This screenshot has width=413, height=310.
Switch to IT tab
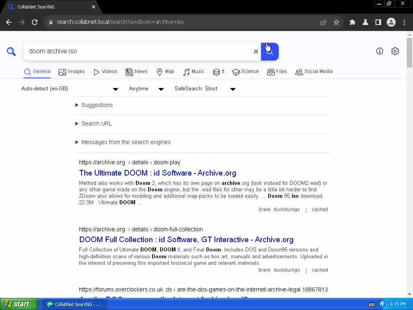(x=219, y=72)
